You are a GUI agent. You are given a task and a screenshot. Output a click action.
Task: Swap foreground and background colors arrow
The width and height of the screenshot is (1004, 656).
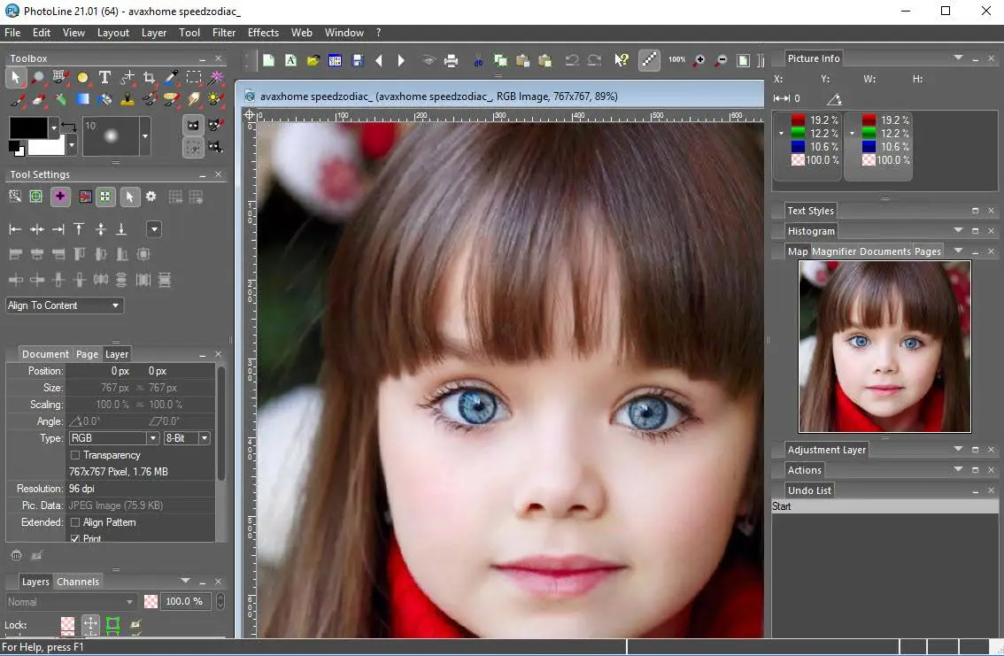[x=69, y=127]
